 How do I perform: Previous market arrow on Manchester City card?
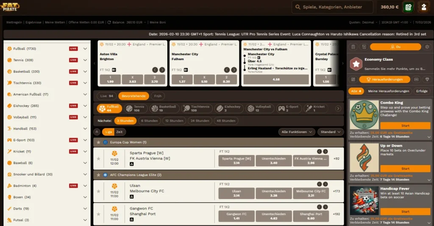click(x=227, y=70)
